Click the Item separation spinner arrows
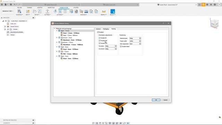 coord(140,44)
